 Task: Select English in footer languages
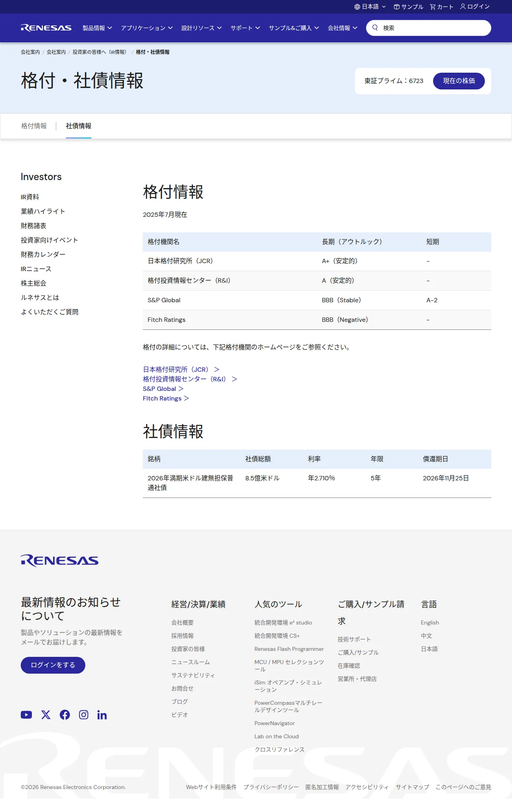430,623
